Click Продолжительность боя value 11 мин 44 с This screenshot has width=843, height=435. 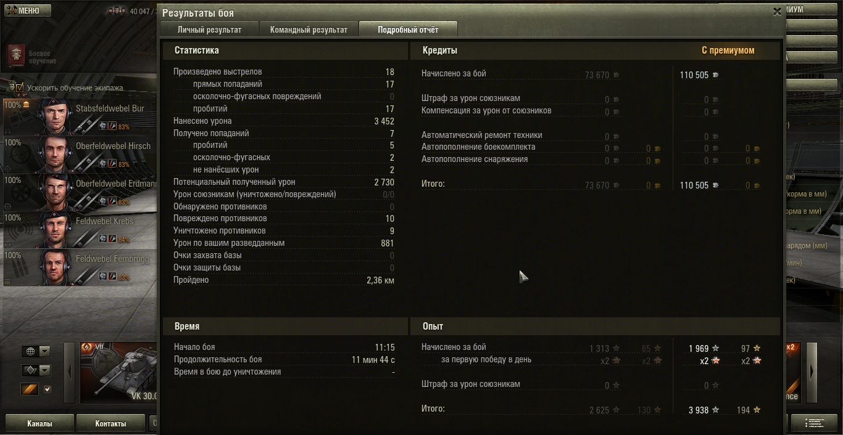tap(373, 359)
